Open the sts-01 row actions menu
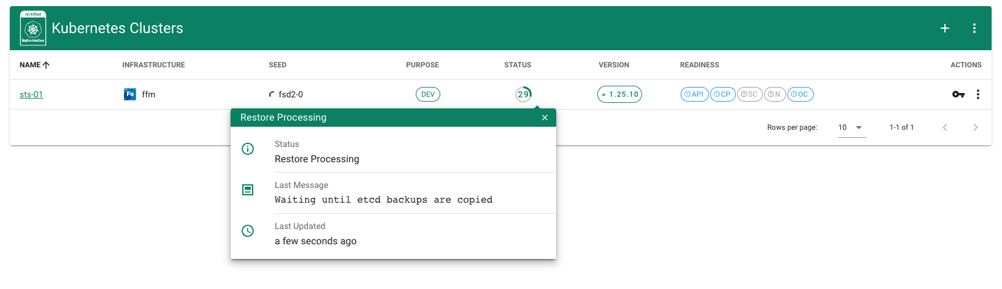The height and width of the screenshot is (289, 1002). coord(978,94)
